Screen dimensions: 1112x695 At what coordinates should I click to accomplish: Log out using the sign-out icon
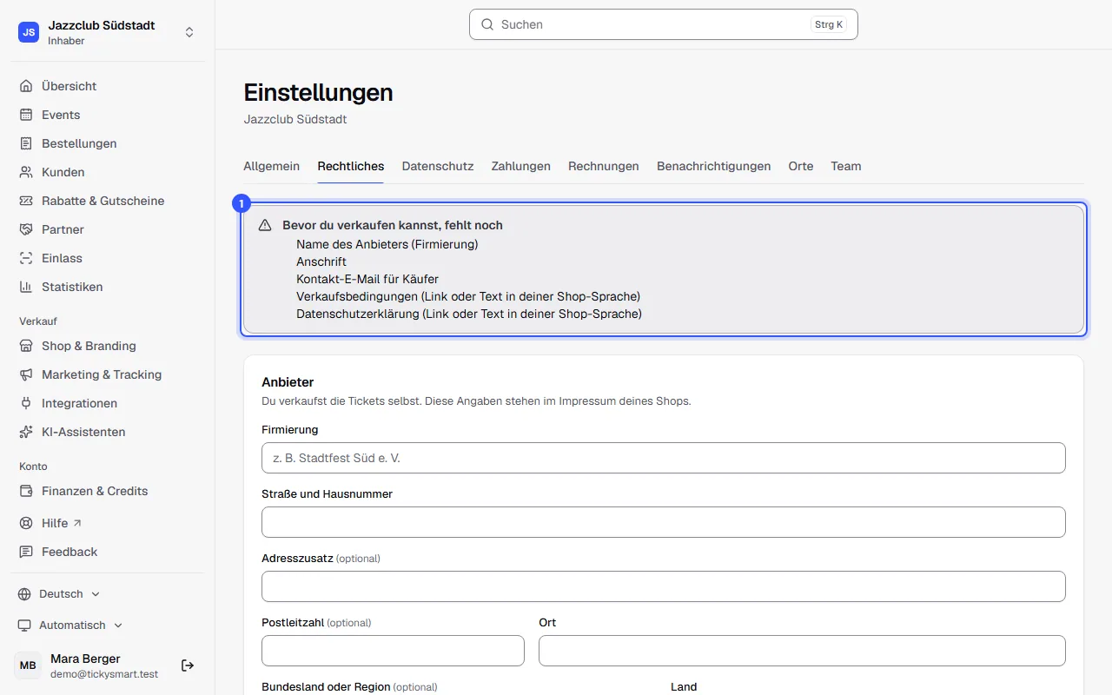188,665
